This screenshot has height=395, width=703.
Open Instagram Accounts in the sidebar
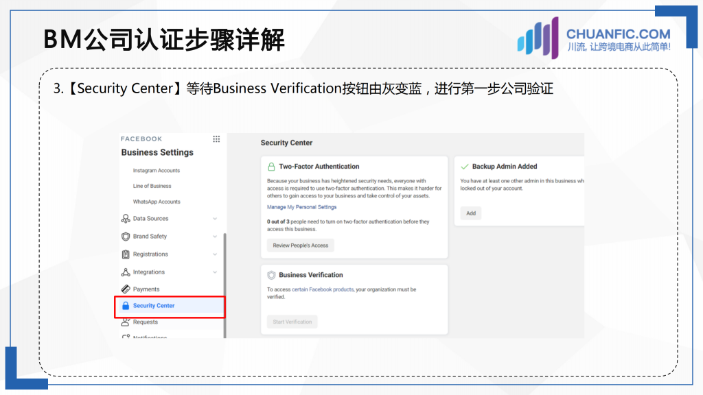pos(156,171)
